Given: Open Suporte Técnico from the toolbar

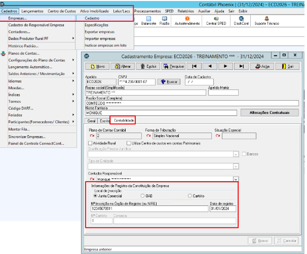Looking at the screenshot, I should (266, 21).
